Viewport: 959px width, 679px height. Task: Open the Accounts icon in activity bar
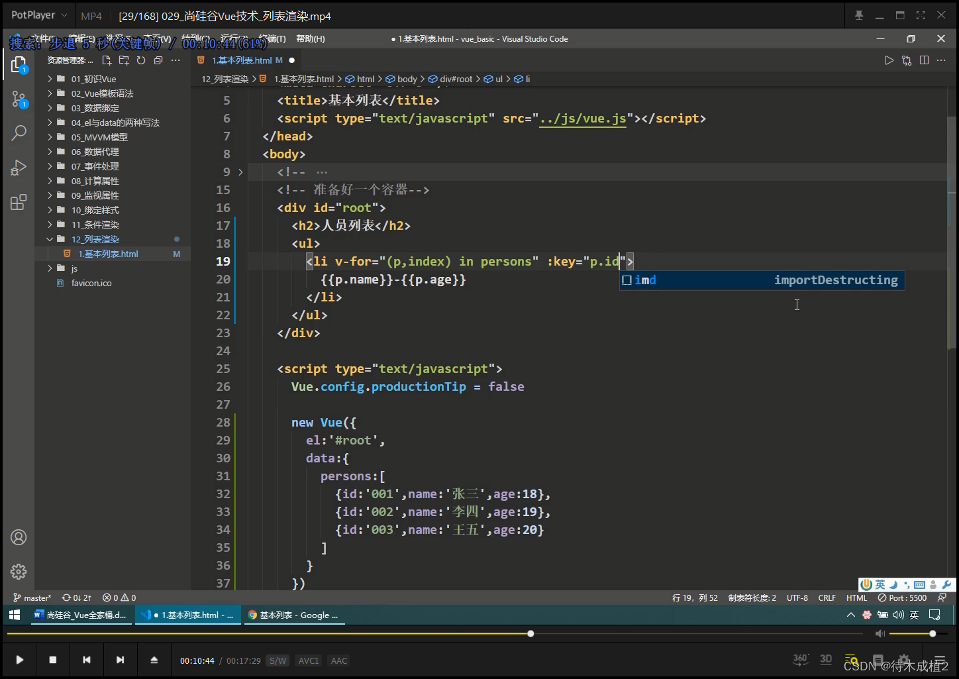[x=19, y=537]
